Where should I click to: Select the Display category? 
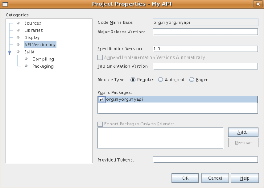(x=32, y=37)
